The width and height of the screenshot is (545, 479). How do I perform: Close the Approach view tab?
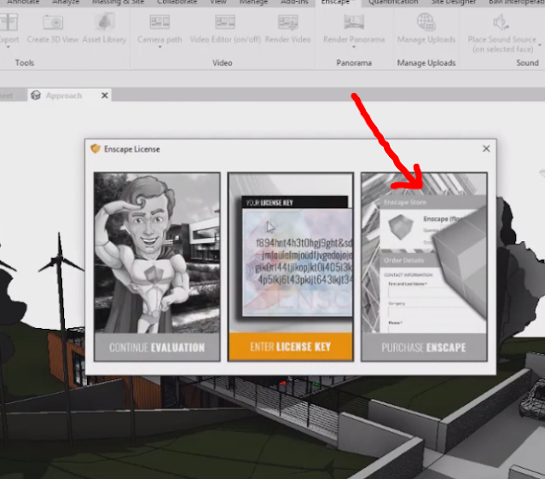click(x=105, y=95)
